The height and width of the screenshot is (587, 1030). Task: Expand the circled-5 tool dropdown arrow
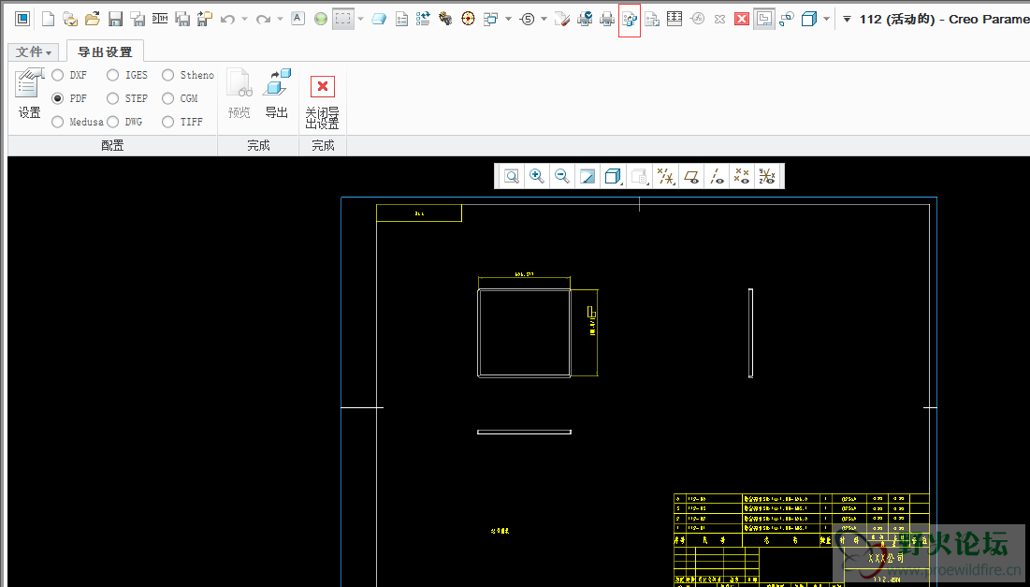[544, 19]
